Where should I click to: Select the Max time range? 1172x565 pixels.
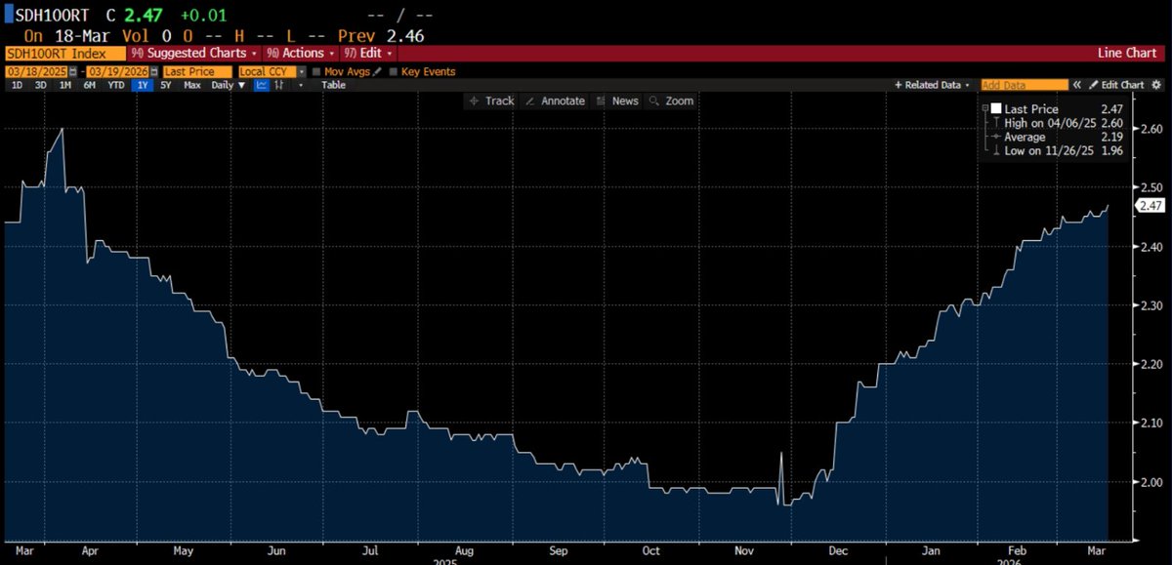point(192,86)
